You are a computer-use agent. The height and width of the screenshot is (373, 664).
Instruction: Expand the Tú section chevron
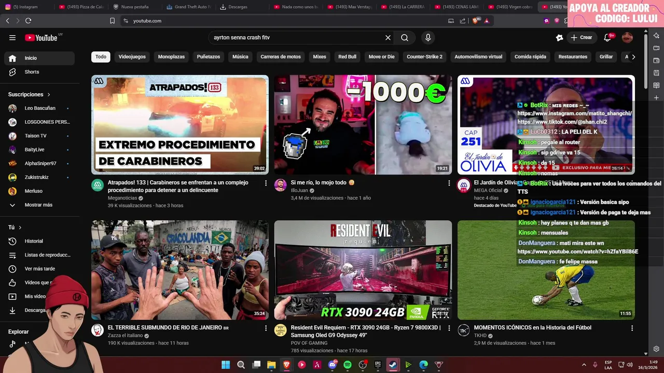click(x=20, y=227)
